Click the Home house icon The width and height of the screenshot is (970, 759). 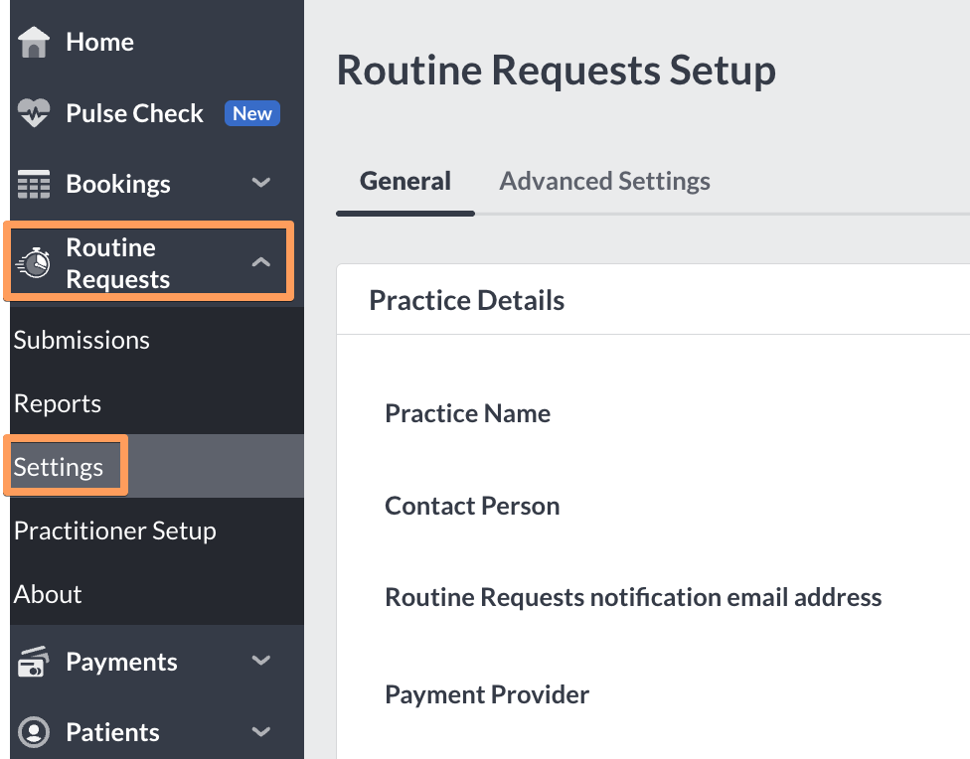[x=34, y=42]
